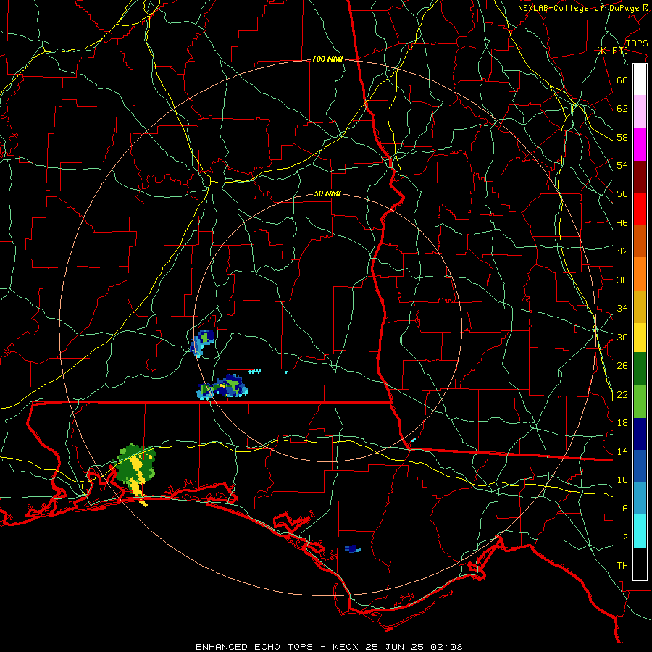
Task: Click the "62" legend value
Action: click(622, 108)
